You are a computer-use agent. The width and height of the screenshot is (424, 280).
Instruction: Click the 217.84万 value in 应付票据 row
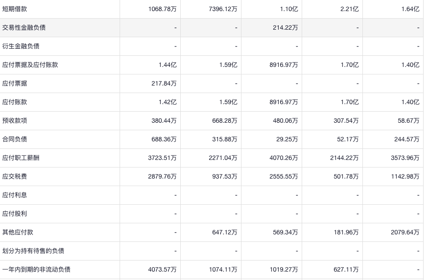pos(164,83)
